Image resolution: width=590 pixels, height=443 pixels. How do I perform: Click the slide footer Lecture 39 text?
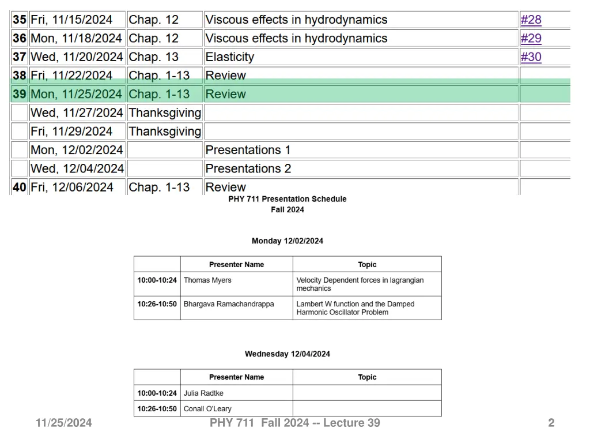(x=352, y=423)
